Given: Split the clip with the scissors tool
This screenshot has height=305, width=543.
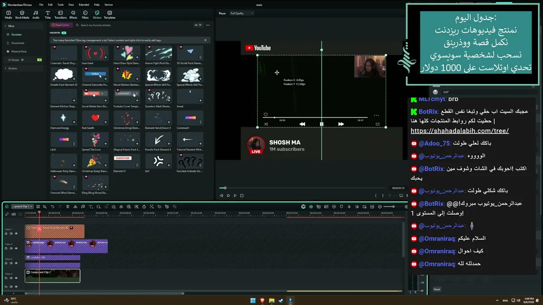Looking at the screenshot, I should [x=76, y=207].
